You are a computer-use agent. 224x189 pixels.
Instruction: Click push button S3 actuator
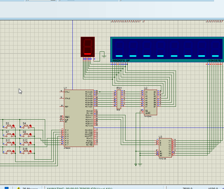click(9, 126)
